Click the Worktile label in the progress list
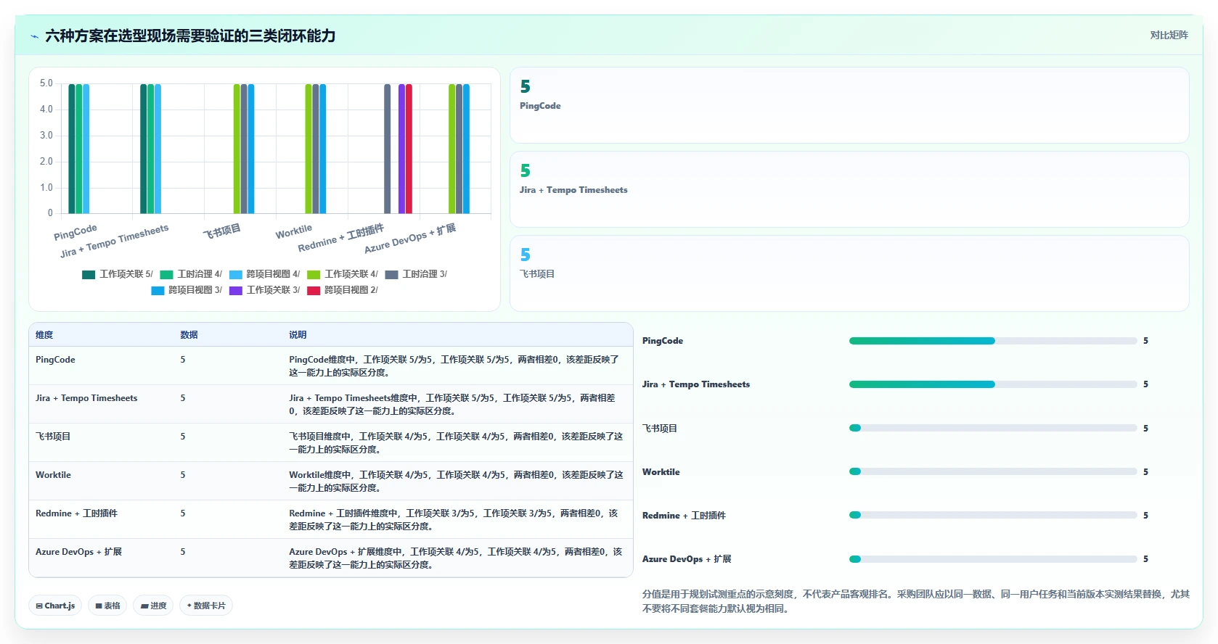The image size is (1218, 644). (x=661, y=472)
